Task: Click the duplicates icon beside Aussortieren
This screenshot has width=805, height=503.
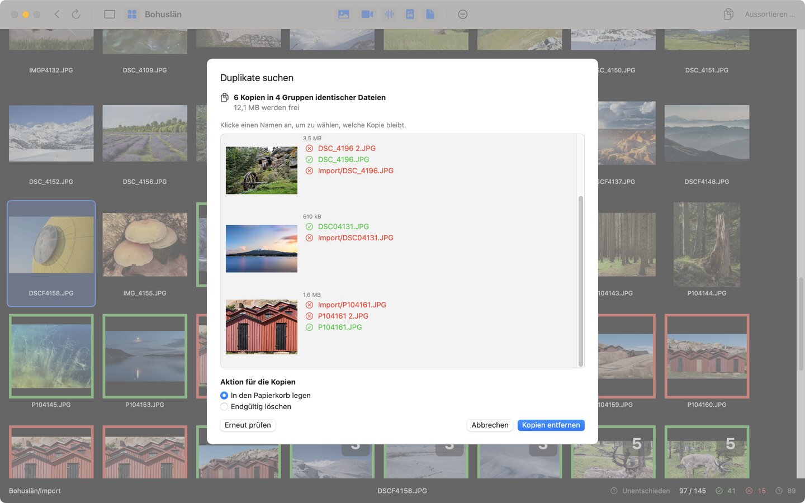Action: (728, 15)
